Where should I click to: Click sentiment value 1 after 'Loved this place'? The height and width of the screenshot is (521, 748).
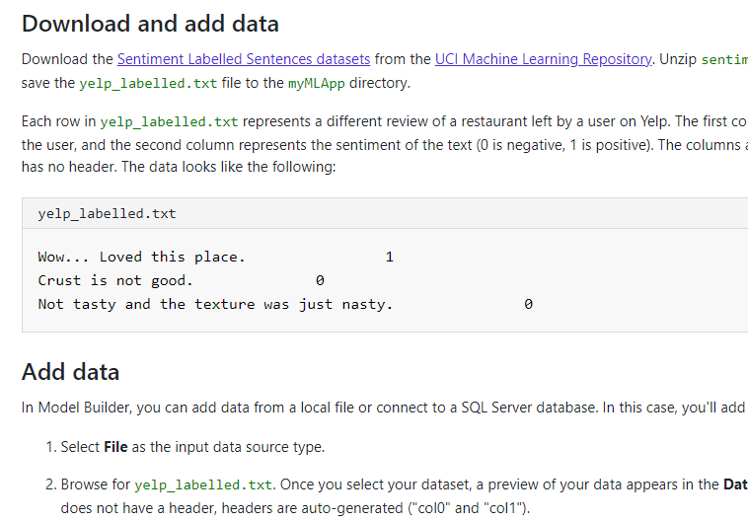coord(389,257)
